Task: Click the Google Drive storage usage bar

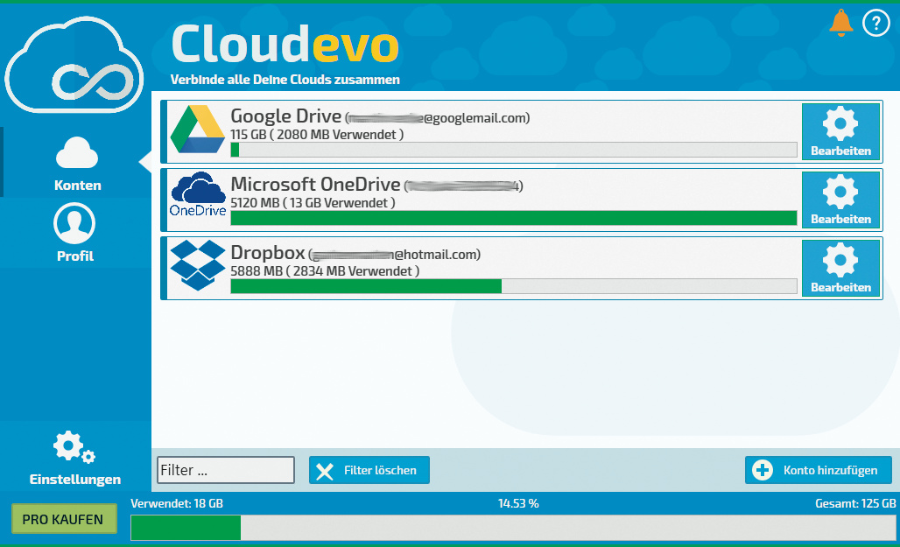Action: [x=514, y=150]
